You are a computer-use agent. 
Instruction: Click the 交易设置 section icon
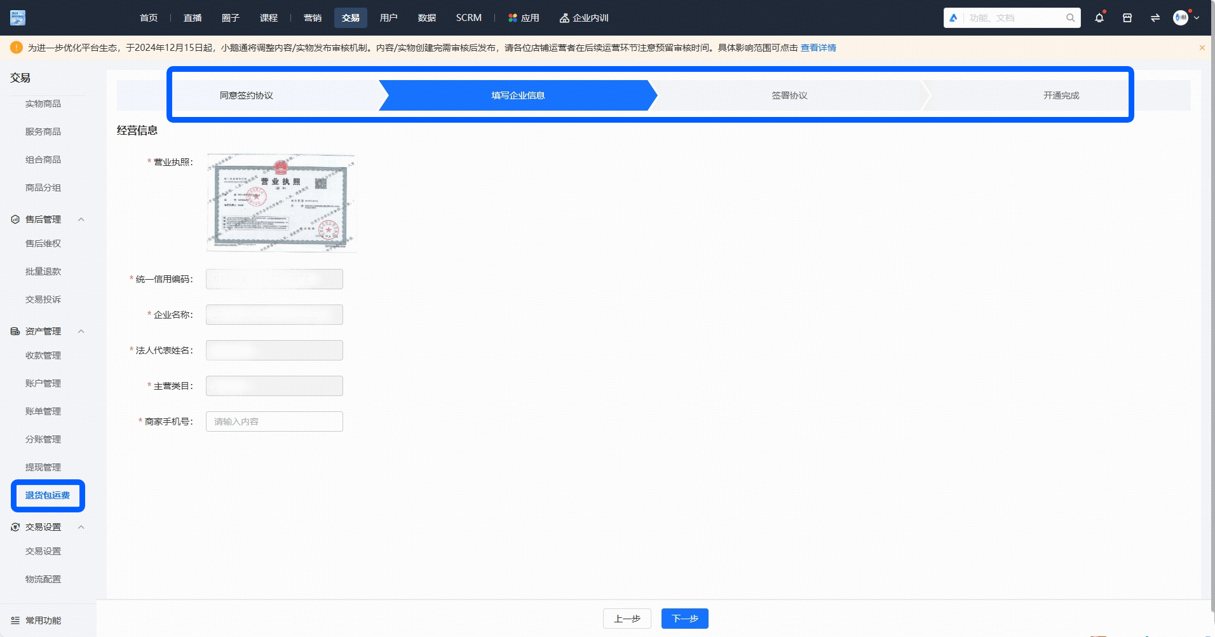[15, 527]
